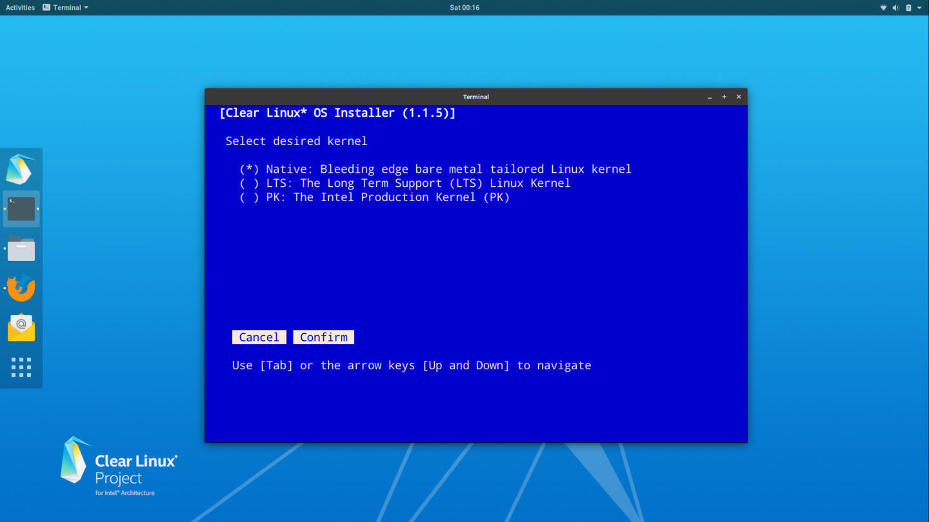Viewport: 929px width, 522px height.
Task: Select the LTS kernel option
Action: tap(405, 183)
